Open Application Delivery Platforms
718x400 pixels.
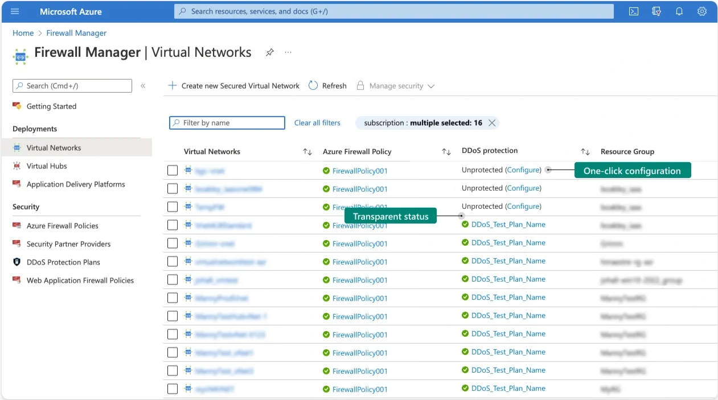(x=76, y=184)
